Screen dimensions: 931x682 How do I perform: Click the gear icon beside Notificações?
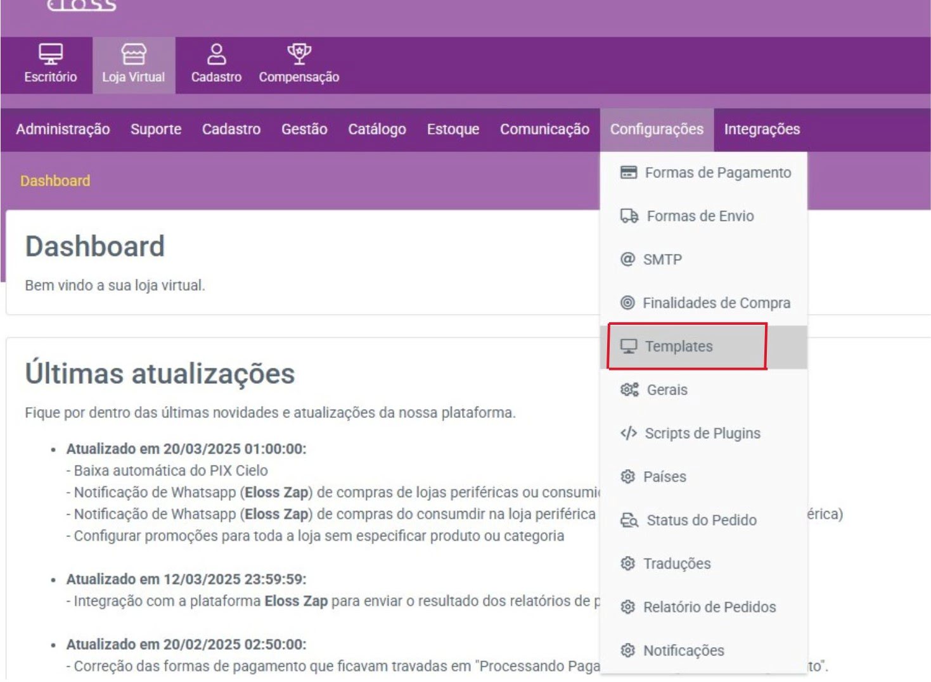(627, 650)
